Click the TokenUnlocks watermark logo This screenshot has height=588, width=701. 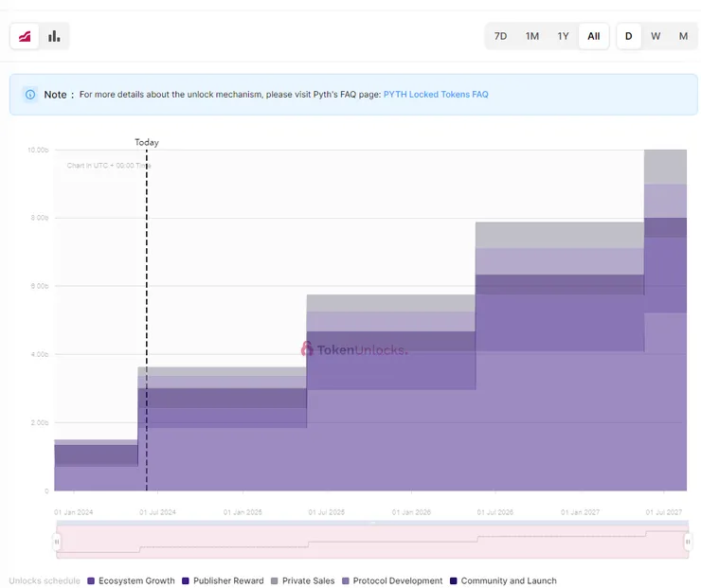[x=353, y=348]
